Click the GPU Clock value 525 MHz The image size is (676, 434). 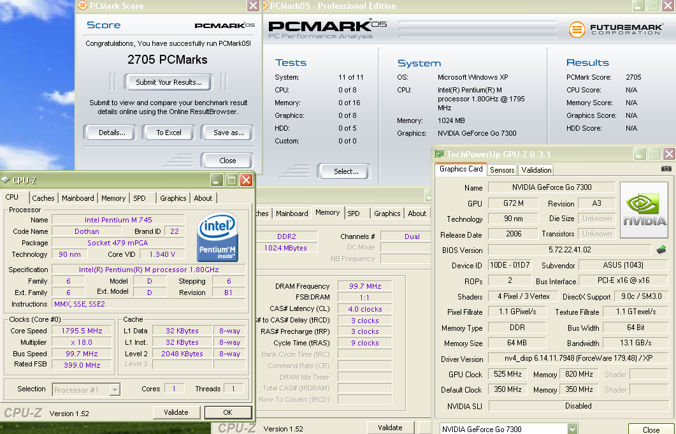[x=507, y=374]
